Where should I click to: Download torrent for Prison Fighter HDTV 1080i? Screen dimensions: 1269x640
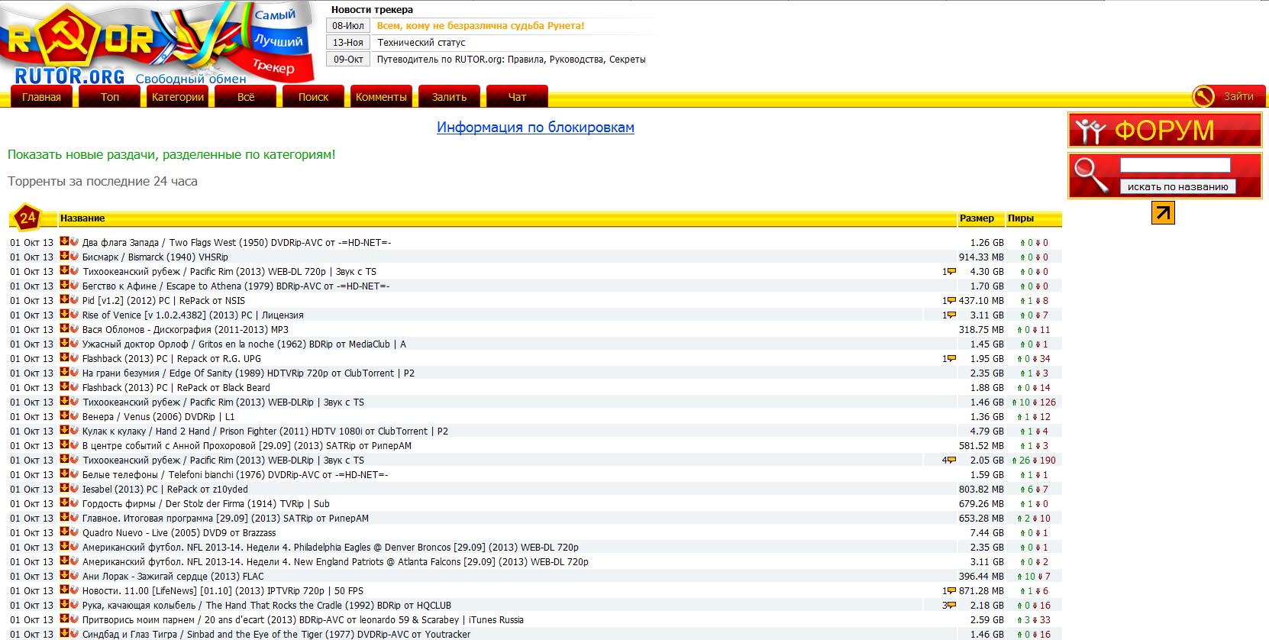click(x=64, y=430)
